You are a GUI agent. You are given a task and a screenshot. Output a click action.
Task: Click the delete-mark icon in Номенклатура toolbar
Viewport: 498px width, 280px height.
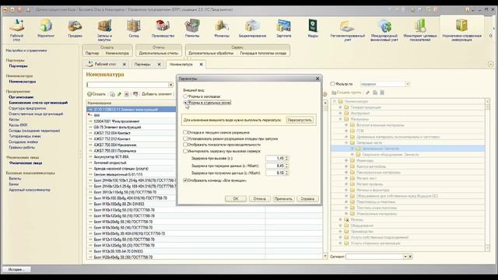click(x=126, y=94)
